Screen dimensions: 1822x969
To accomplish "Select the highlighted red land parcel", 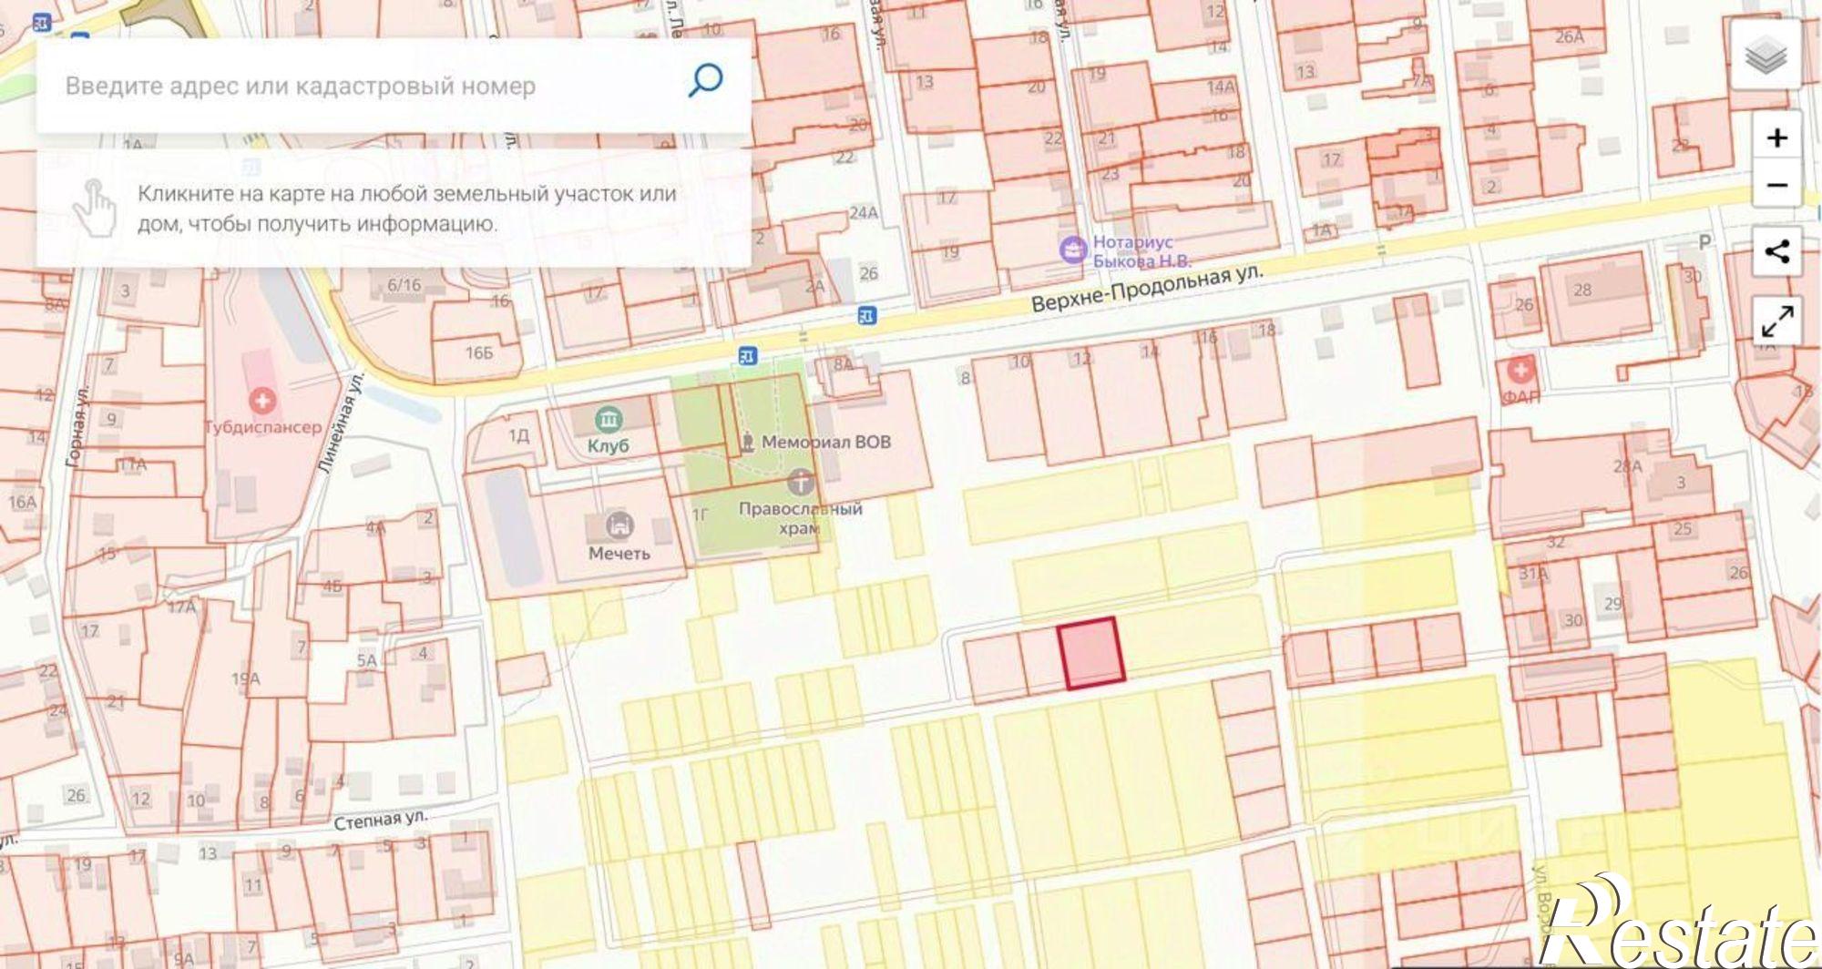I will tap(1091, 652).
